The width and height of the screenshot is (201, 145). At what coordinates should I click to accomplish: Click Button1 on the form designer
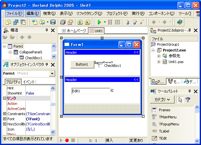click(x=82, y=64)
